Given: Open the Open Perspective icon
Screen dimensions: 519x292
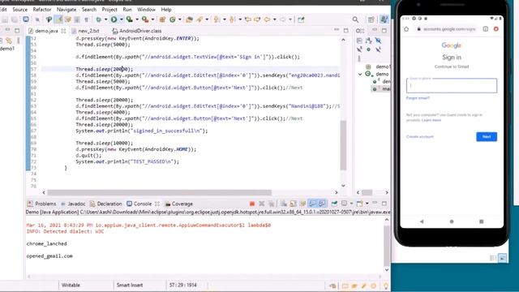Looking at the screenshot, I should pos(371,19).
